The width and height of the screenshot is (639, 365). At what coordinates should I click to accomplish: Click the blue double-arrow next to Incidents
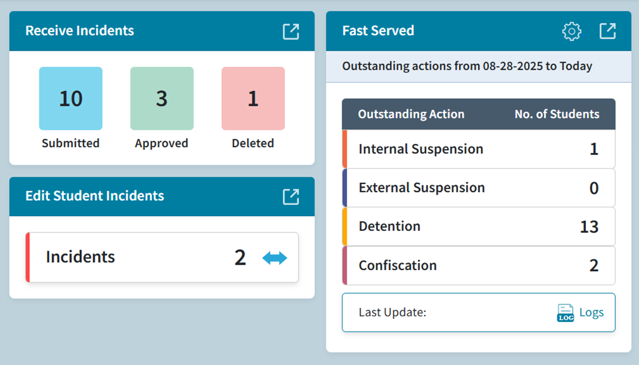point(275,257)
